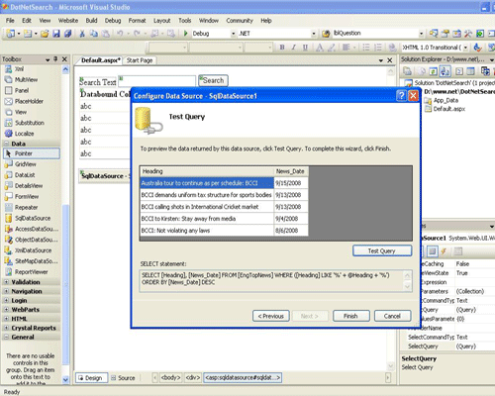Click the Configure Data Source help question icon

point(401,96)
